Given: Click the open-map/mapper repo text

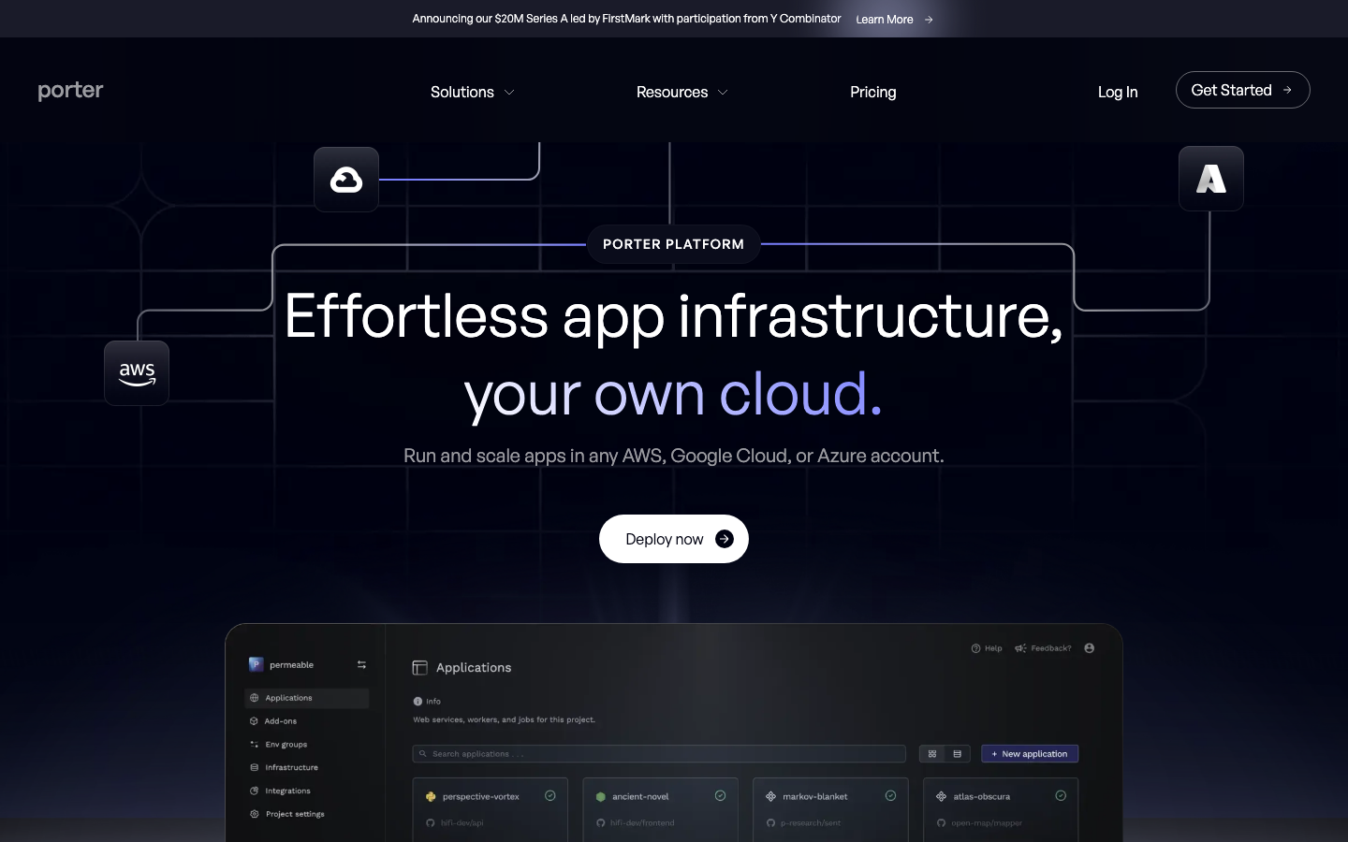Looking at the screenshot, I should click(987, 823).
